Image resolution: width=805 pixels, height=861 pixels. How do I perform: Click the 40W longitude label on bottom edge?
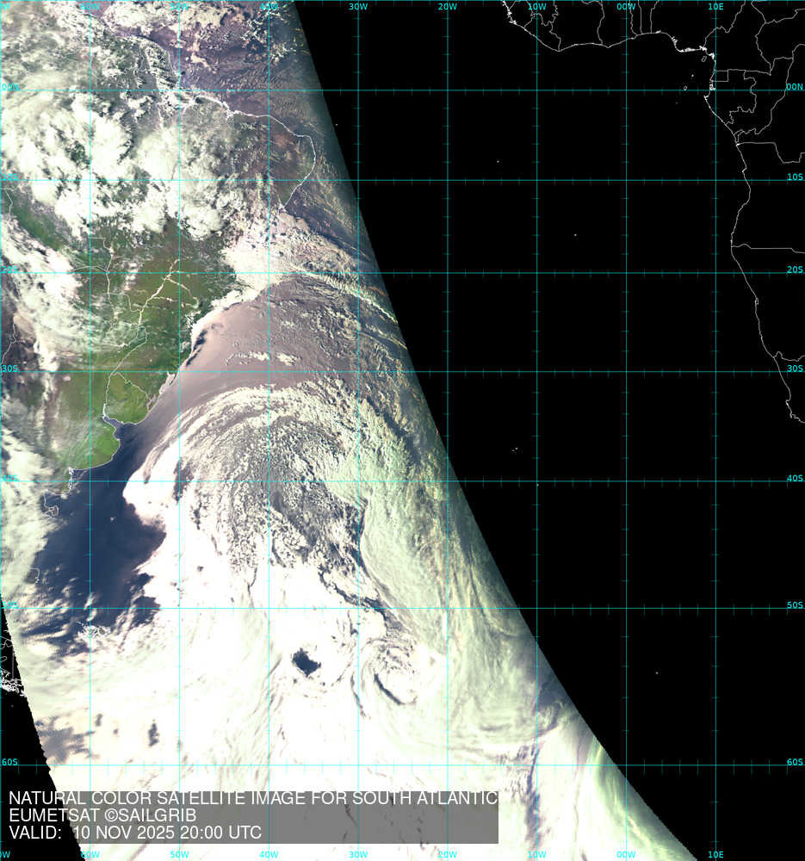[269, 855]
